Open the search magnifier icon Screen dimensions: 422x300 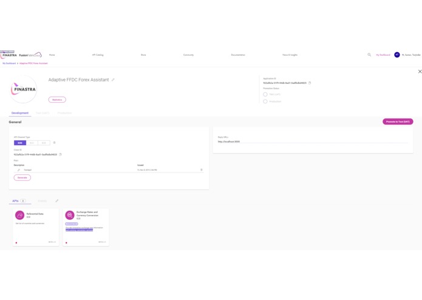(x=369, y=55)
